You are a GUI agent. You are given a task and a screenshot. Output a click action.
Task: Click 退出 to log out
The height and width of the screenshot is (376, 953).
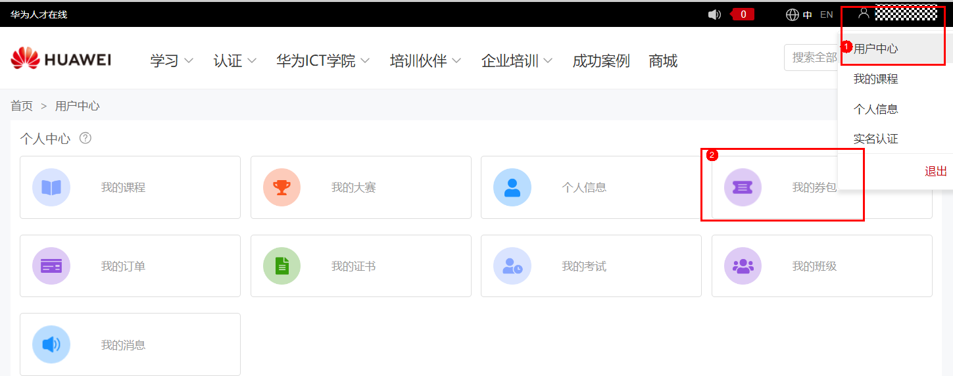click(936, 172)
